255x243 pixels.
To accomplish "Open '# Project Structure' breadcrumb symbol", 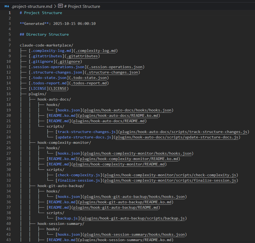I will click(82, 6).
